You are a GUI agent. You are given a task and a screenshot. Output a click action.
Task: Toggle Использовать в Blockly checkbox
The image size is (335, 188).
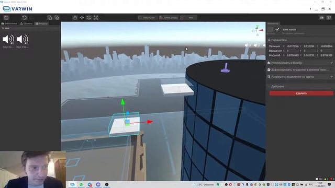pos(331,63)
